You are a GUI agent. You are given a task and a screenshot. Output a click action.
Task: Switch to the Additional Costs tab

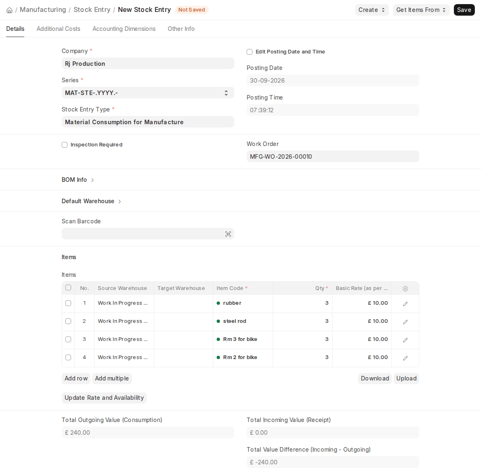[x=58, y=29]
